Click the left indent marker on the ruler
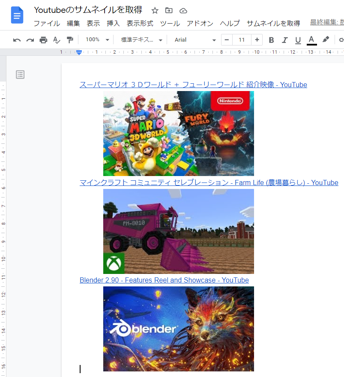The height and width of the screenshot is (377, 344). 79,53
